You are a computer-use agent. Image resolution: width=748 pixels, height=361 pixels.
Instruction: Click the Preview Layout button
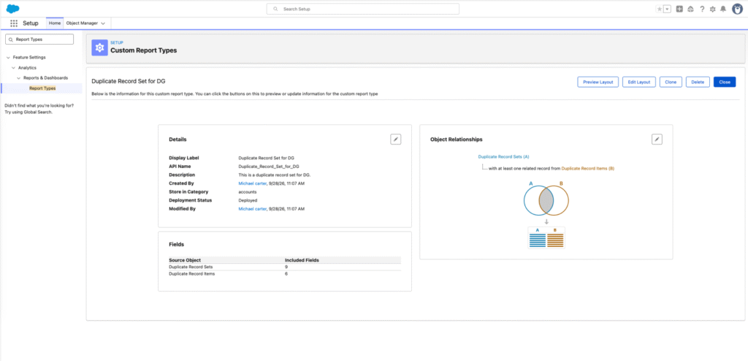click(598, 82)
